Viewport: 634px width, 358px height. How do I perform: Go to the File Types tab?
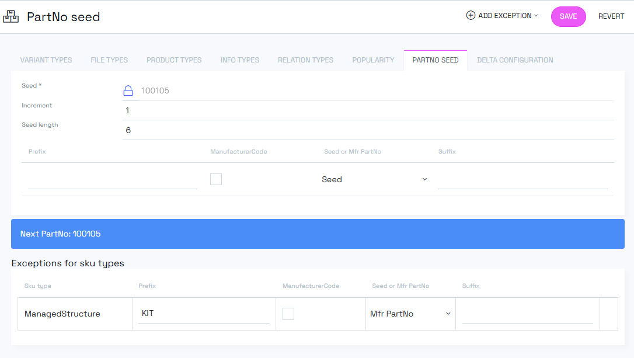coord(109,60)
